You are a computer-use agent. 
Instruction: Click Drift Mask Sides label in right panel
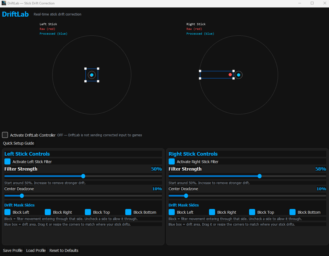coord(184,205)
